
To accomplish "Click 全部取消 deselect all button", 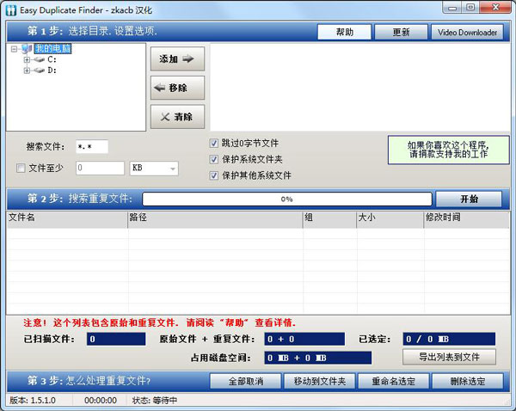I will pos(245,382).
